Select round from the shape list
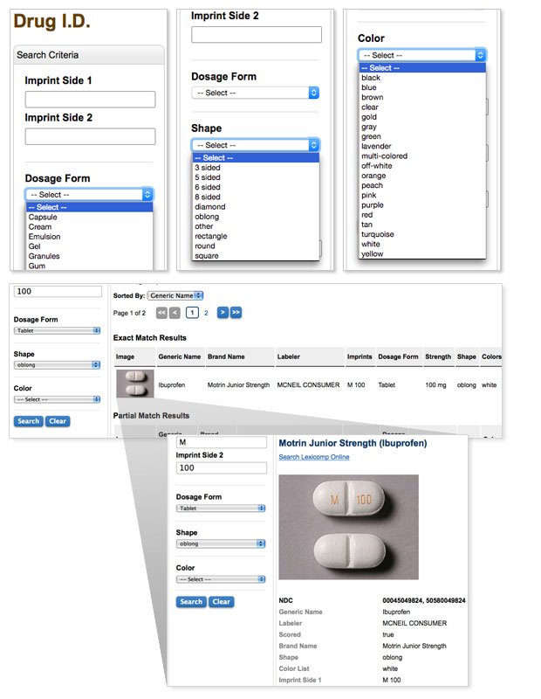 point(206,246)
